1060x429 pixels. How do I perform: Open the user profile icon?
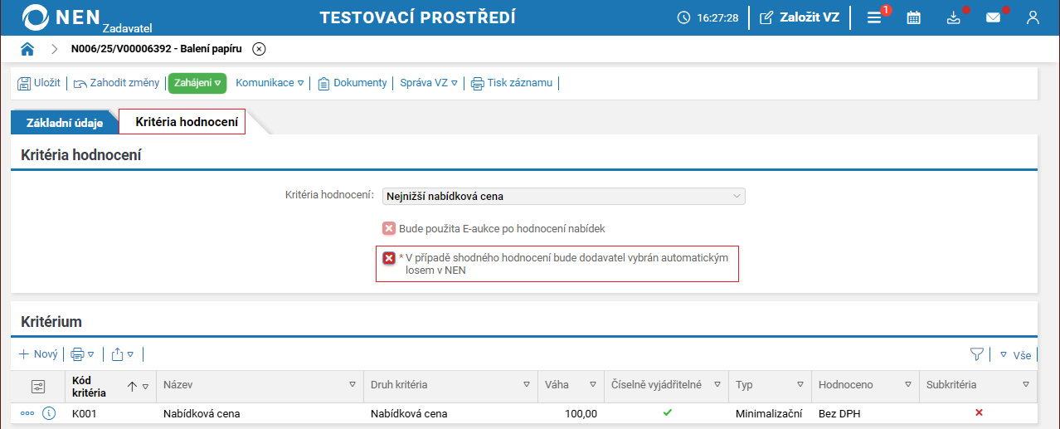click(x=1033, y=17)
